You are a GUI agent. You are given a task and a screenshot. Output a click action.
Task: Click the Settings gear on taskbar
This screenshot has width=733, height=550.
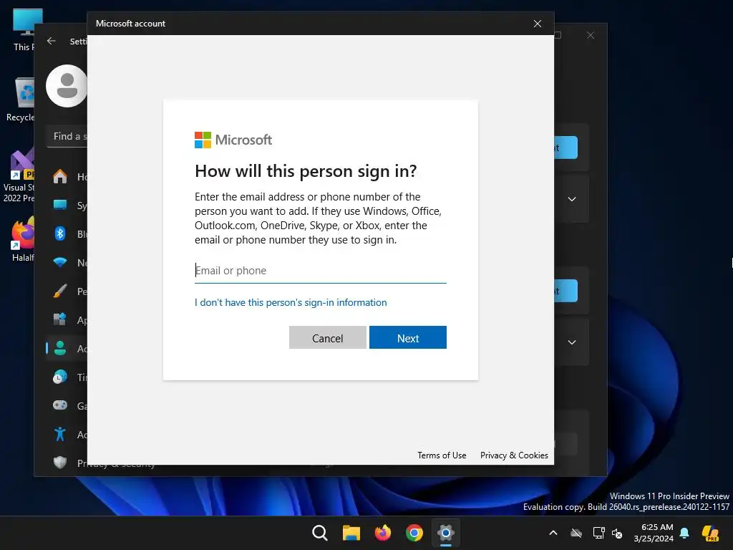coord(446,533)
